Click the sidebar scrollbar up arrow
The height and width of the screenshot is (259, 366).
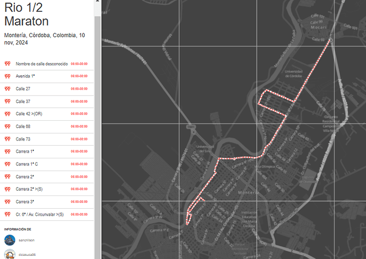pyautogui.click(x=97, y=3)
